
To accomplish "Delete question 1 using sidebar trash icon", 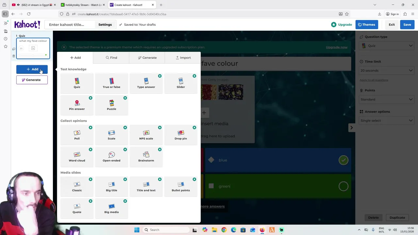I will tap(14, 56).
